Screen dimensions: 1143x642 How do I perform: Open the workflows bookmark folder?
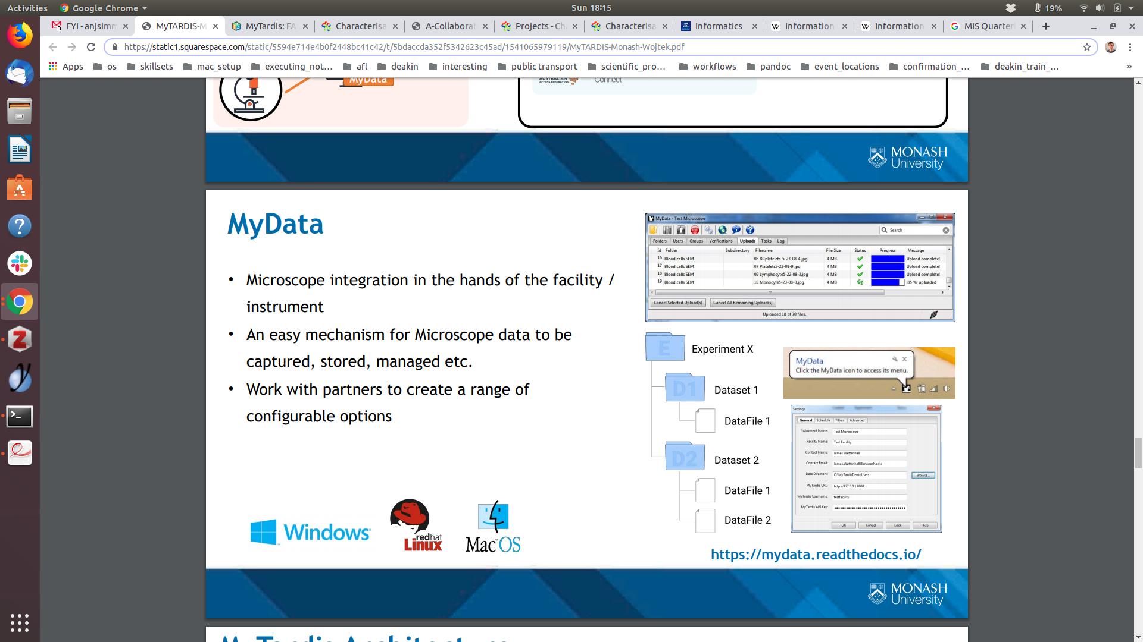pos(707,67)
